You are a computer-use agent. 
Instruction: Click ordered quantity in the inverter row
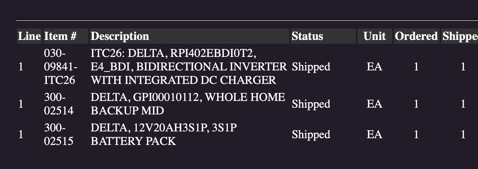pos(416,67)
